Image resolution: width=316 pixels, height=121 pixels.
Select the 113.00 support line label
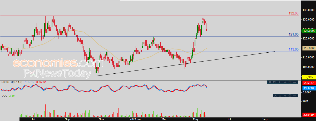pos(294,49)
